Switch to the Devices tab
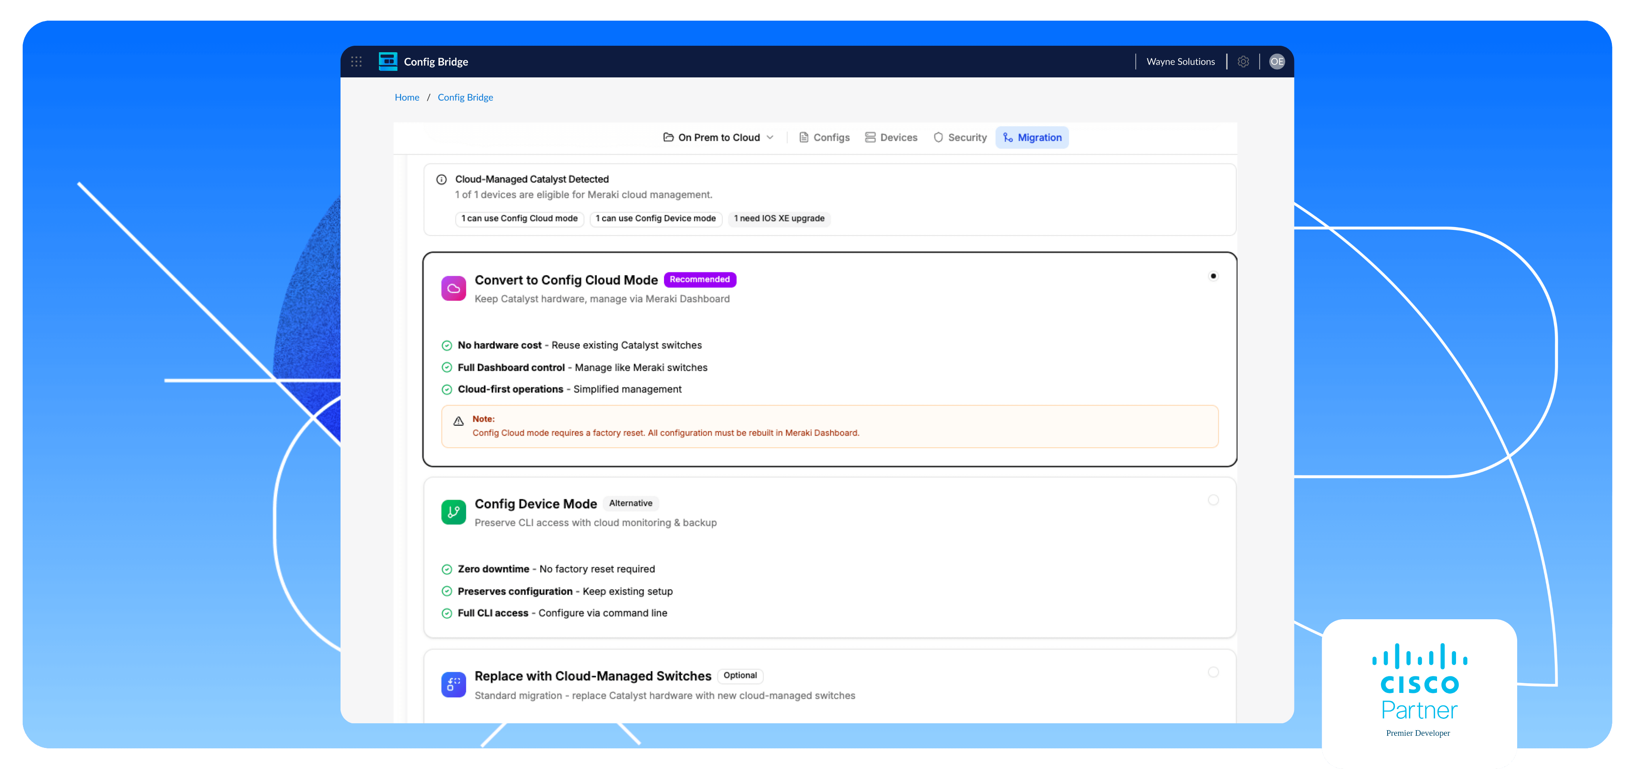 click(891, 137)
